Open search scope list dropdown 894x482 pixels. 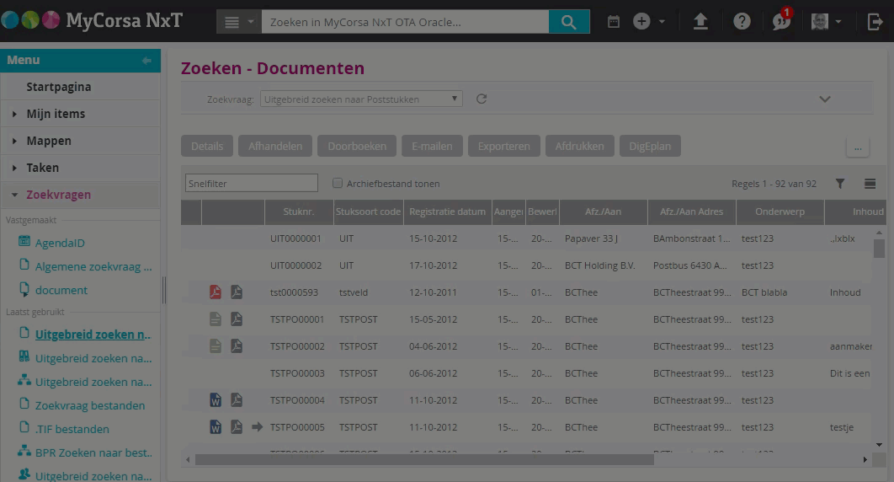[x=239, y=22]
